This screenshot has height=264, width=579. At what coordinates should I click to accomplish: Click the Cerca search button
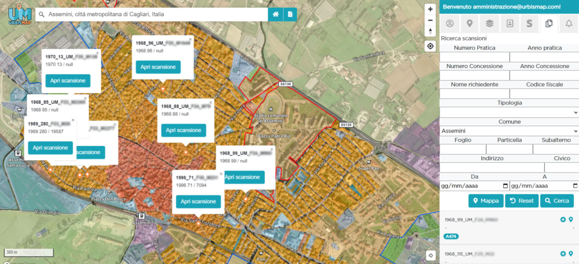(557, 201)
